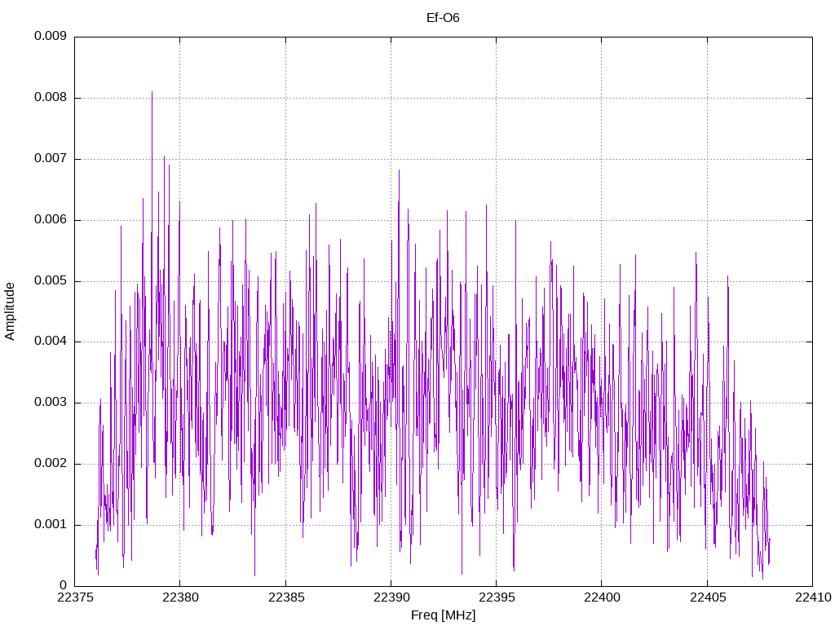Click the 22375 x-axis tick label
The width and height of the screenshot is (835, 626).
tap(74, 597)
